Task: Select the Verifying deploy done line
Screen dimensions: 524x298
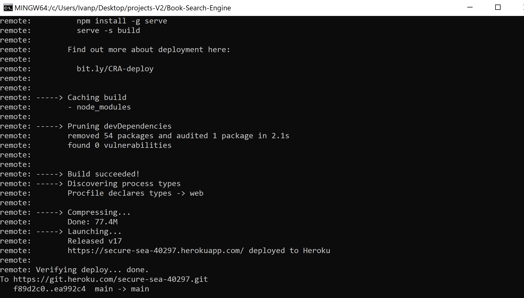Action: point(92,269)
